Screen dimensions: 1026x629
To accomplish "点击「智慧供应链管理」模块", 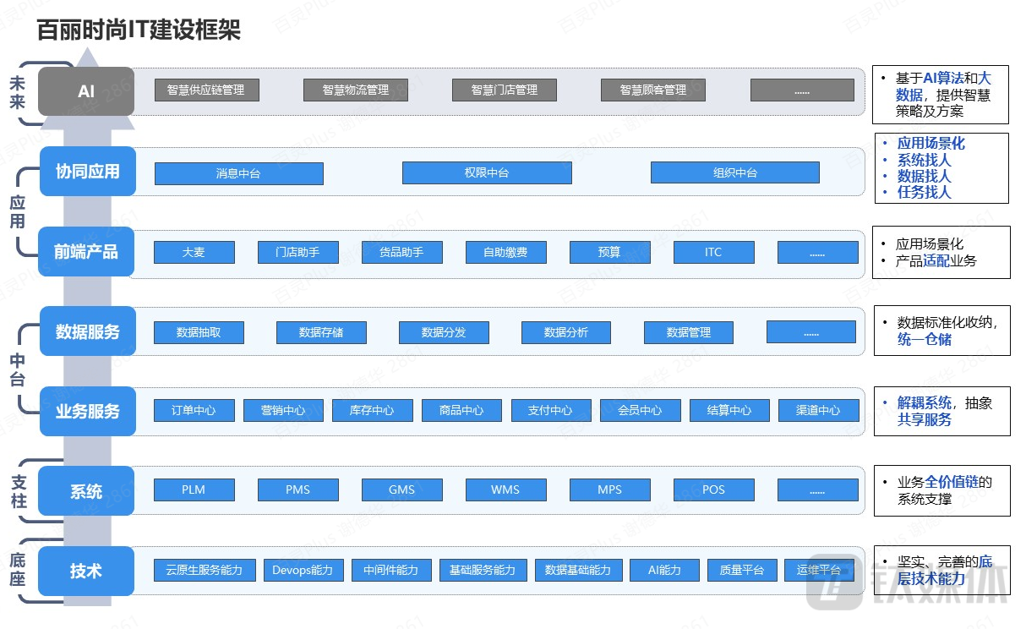I will click(x=205, y=89).
